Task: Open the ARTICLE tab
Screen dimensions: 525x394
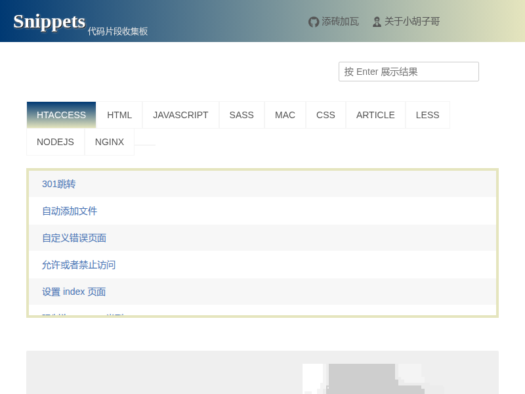Action: point(375,115)
